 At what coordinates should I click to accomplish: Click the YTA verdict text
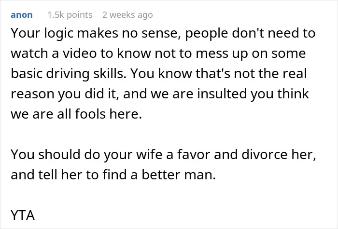(x=23, y=215)
